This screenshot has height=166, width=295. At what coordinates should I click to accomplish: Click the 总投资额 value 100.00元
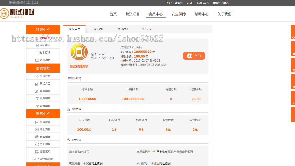(84, 130)
